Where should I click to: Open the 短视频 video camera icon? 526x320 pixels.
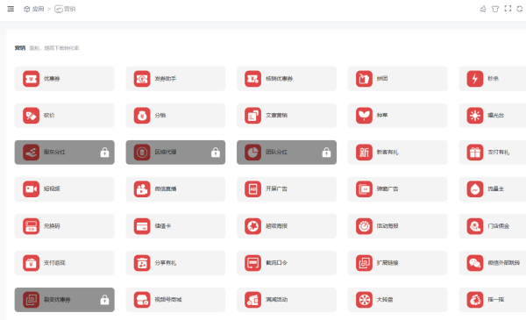[x=31, y=189]
